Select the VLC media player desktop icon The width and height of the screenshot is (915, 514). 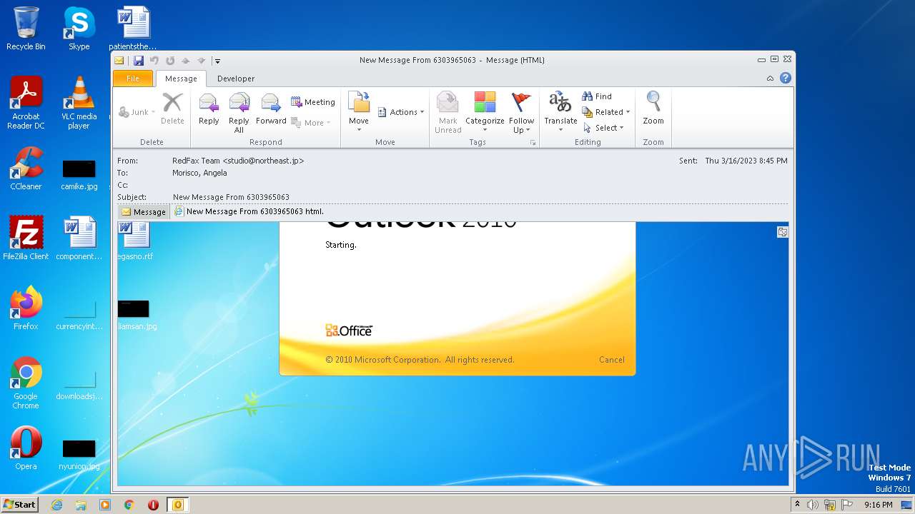coord(79,103)
